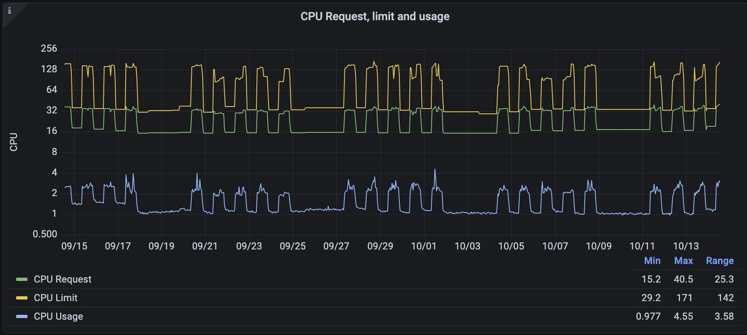Click the 10/01 date label on the x-axis
This screenshot has width=747, height=335.
(424, 246)
